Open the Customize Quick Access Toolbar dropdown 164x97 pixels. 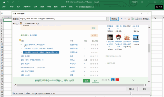click(18, 2)
